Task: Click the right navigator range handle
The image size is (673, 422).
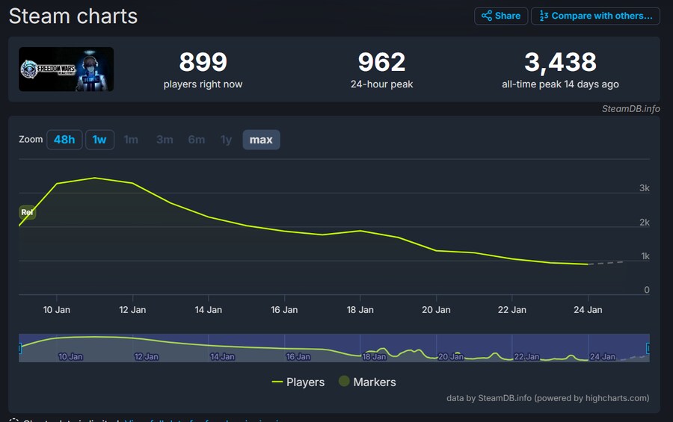Action: click(x=648, y=348)
